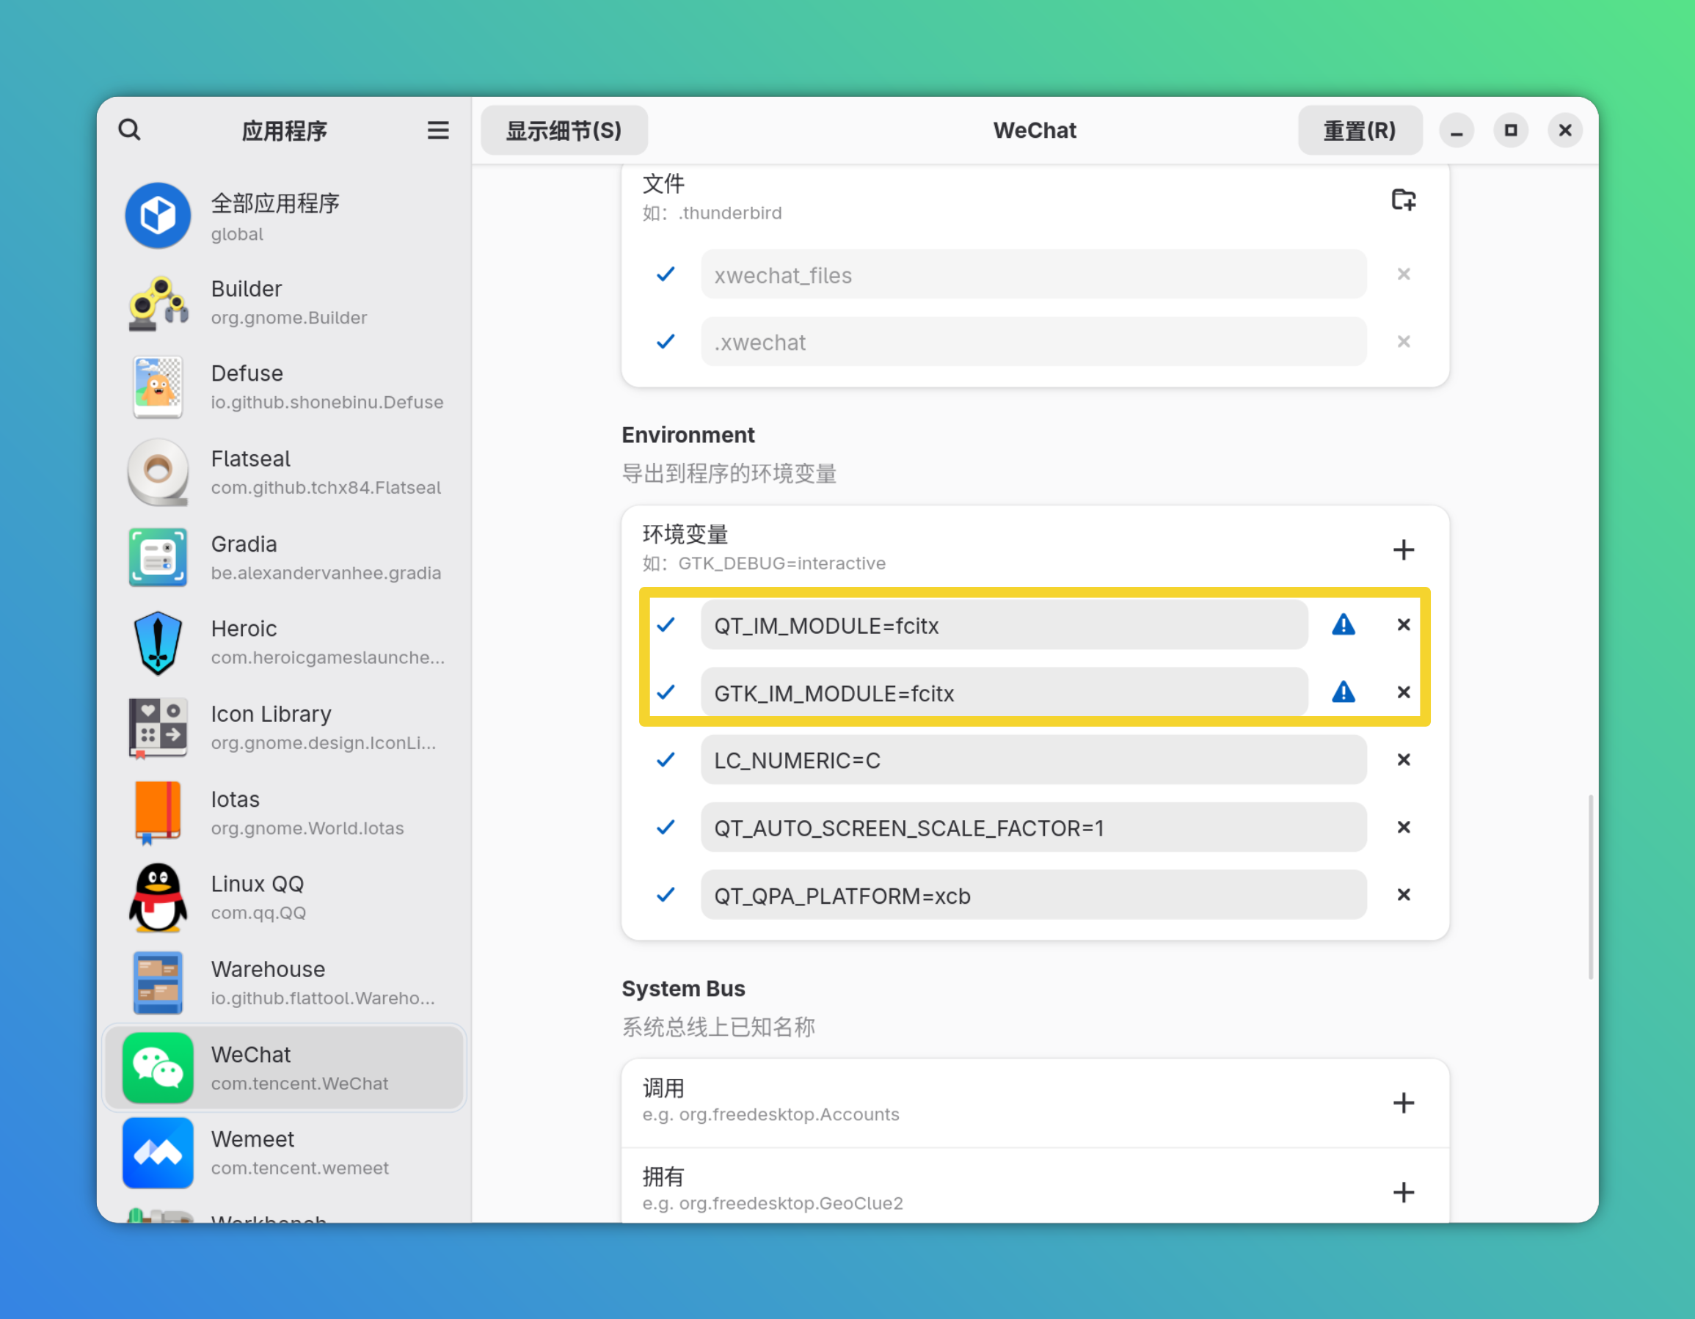Remove the xwechat_files entry
1695x1319 pixels.
(x=1403, y=274)
